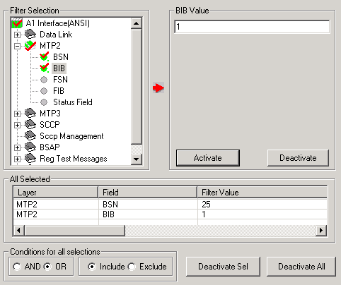
Task: Select the MTP2 BSN row in All Selected
Action: click(x=170, y=205)
